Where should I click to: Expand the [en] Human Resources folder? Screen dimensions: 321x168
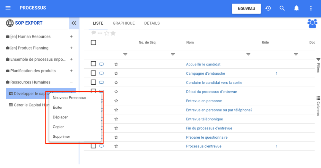pyautogui.click(x=71, y=37)
